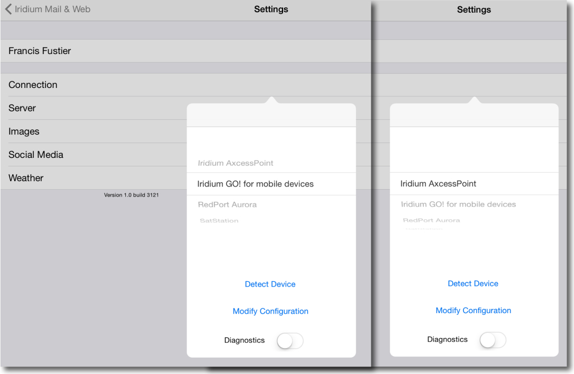
Task: Choose RedPort Aurora in left popover picker
Action: [227, 204]
